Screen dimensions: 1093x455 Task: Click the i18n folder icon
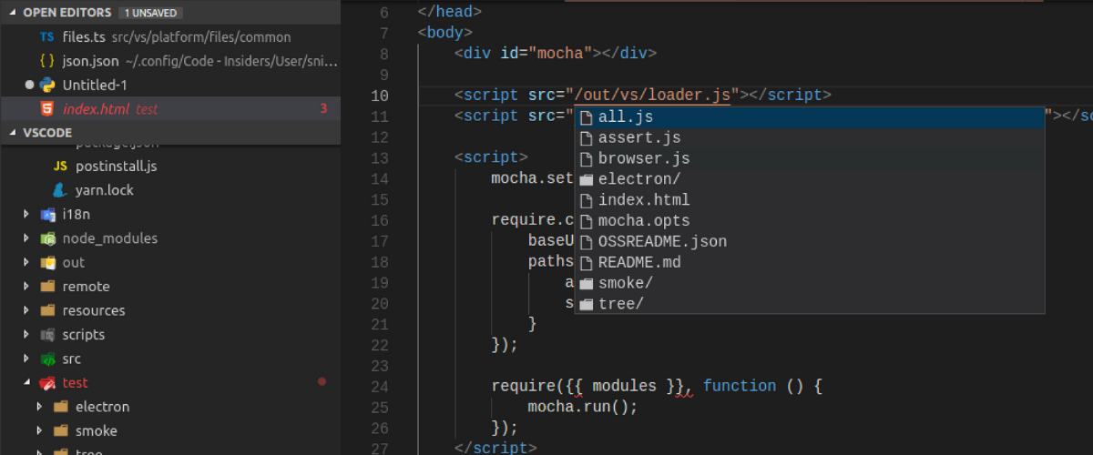click(47, 215)
